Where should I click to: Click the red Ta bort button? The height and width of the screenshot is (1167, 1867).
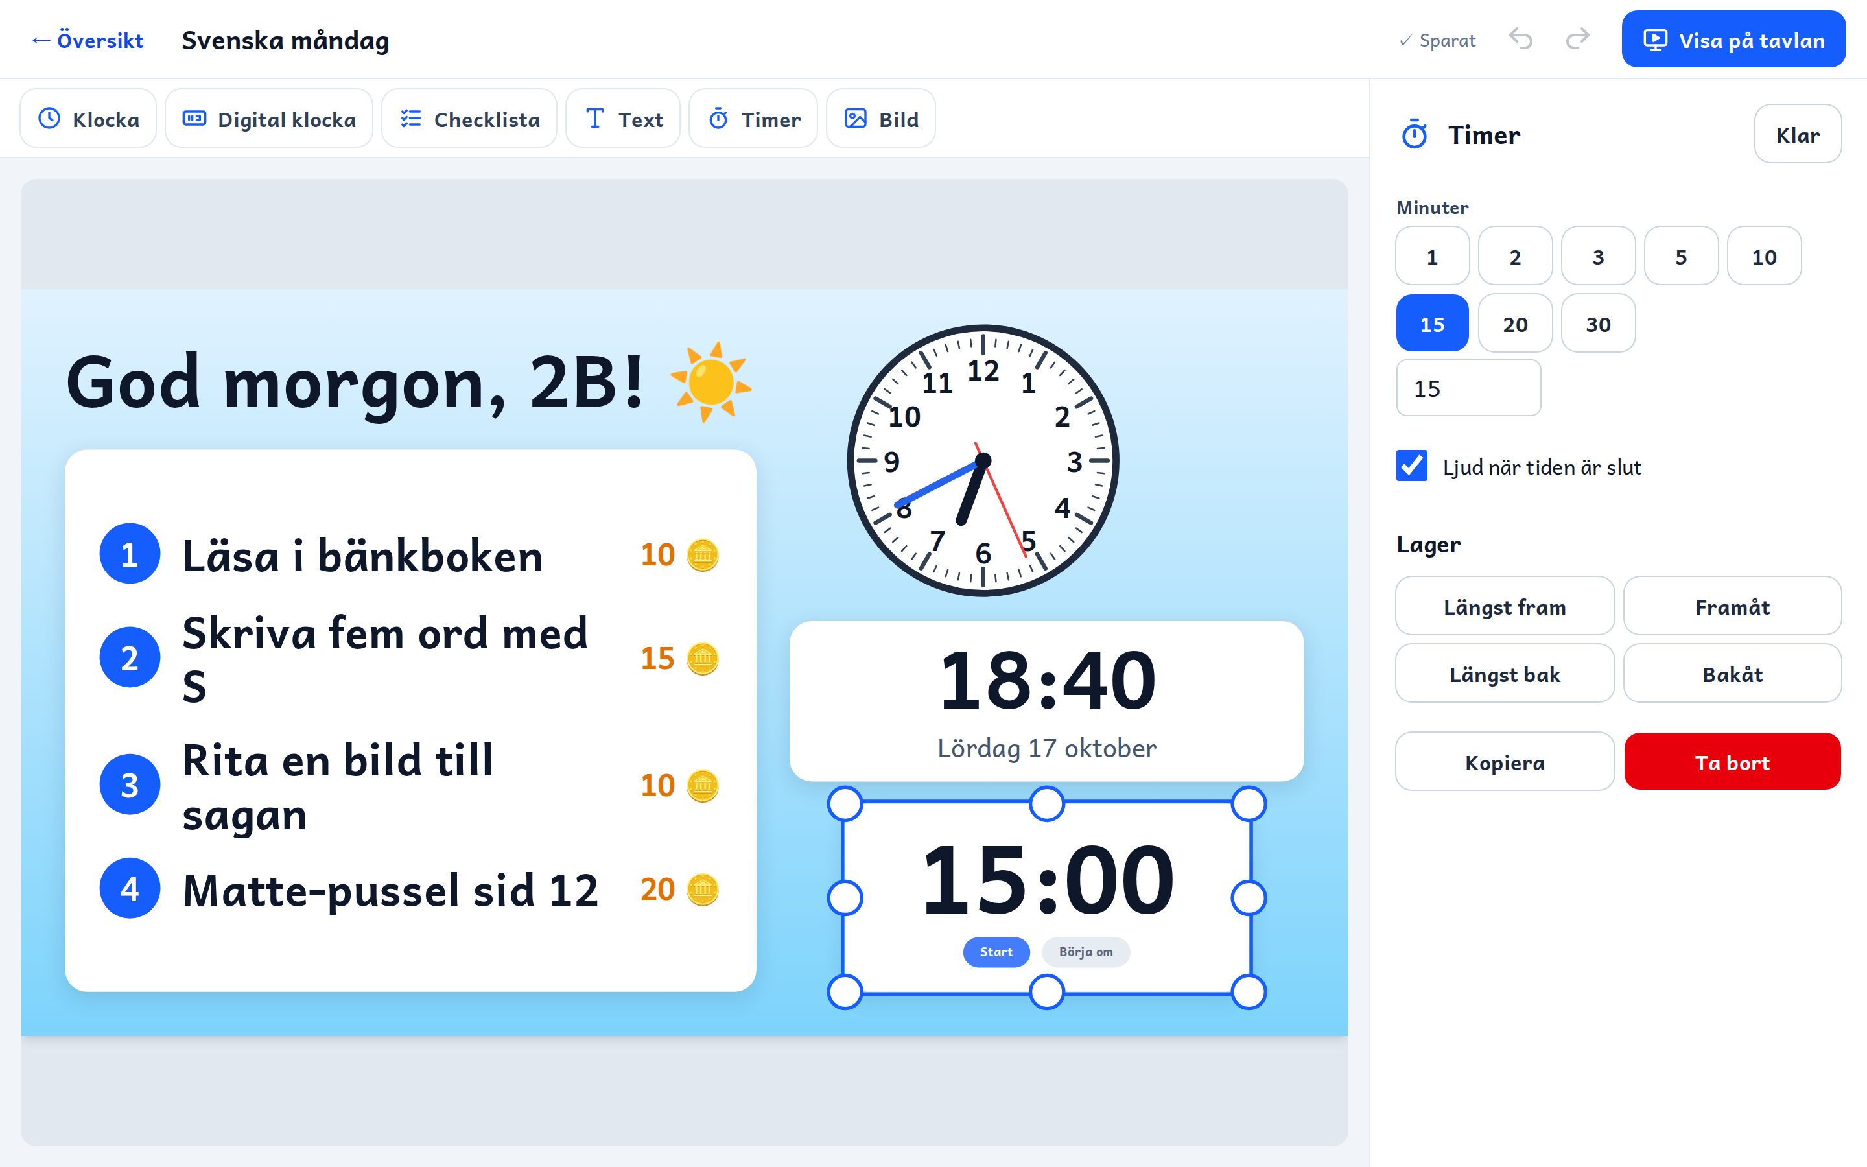coord(1732,761)
